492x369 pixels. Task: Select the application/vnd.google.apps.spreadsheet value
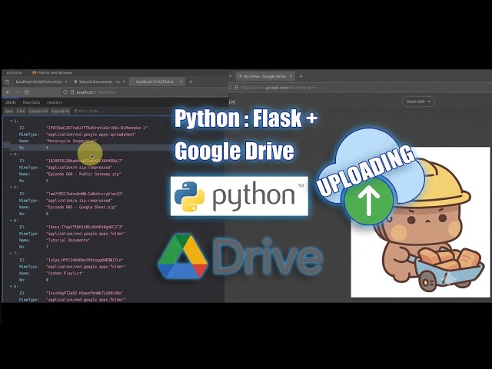click(x=91, y=135)
